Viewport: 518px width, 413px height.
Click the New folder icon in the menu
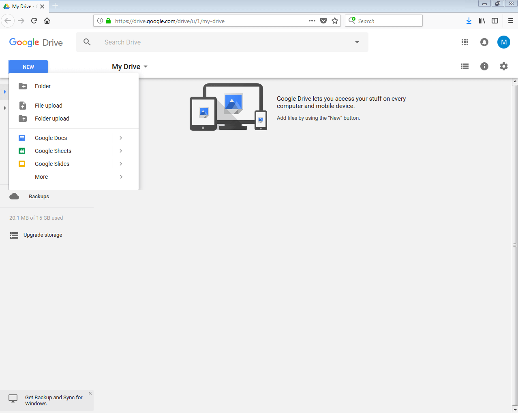click(23, 86)
